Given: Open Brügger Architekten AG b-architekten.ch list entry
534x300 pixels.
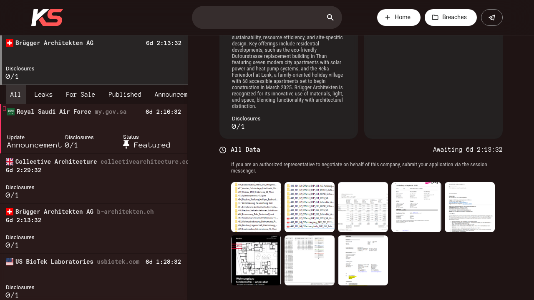Looking at the screenshot, I should click(x=94, y=229).
